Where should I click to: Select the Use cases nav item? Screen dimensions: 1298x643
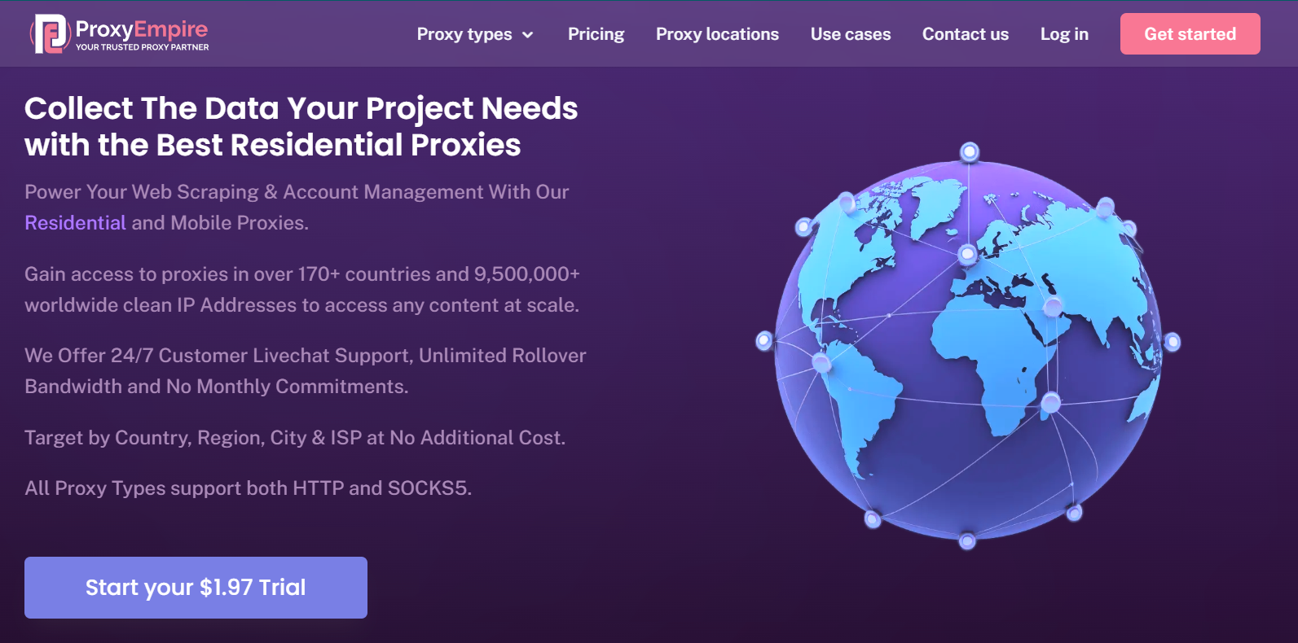[x=850, y=34]
